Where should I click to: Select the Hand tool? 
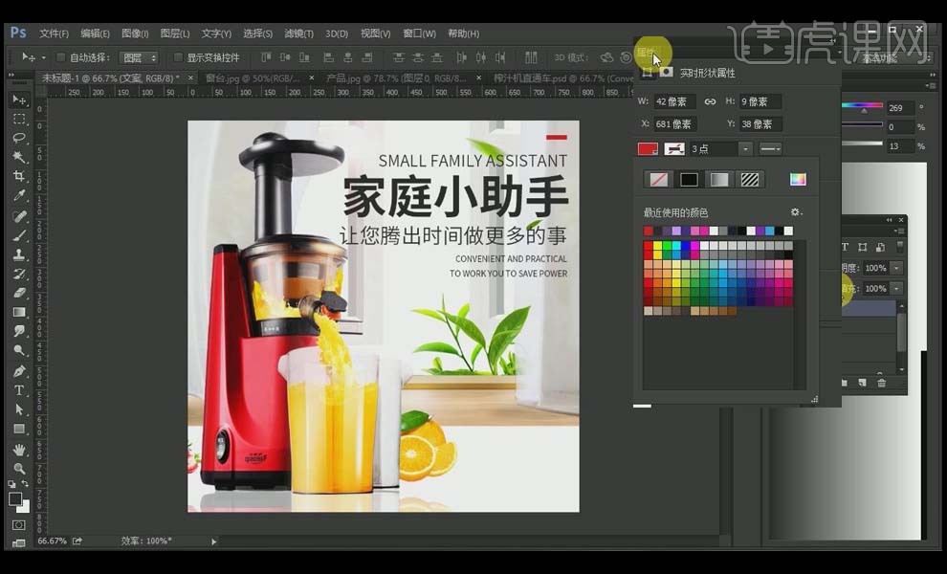coord(19,449)
